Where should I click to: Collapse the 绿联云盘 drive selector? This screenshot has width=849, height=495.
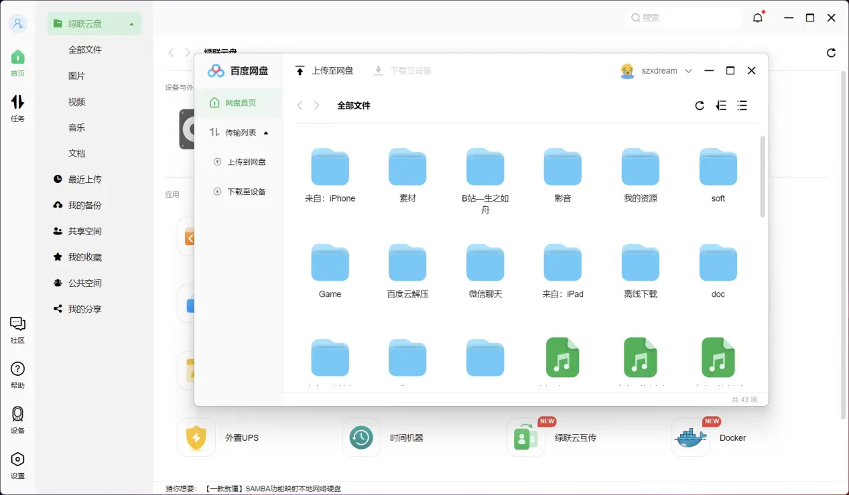coord(131,23)
